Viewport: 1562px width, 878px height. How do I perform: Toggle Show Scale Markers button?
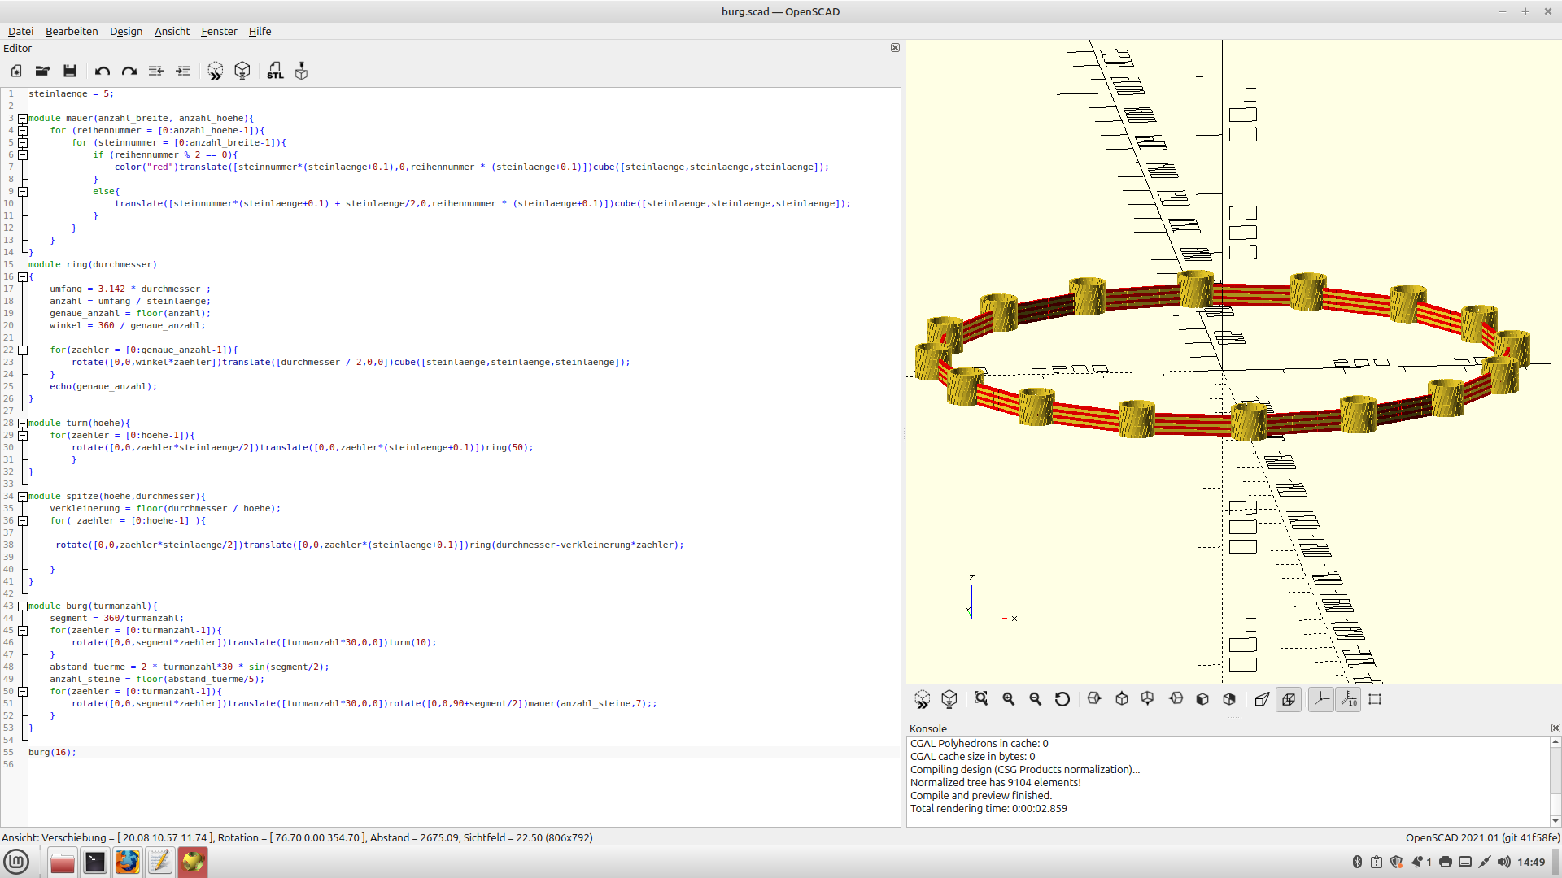tap(1348, 699)
